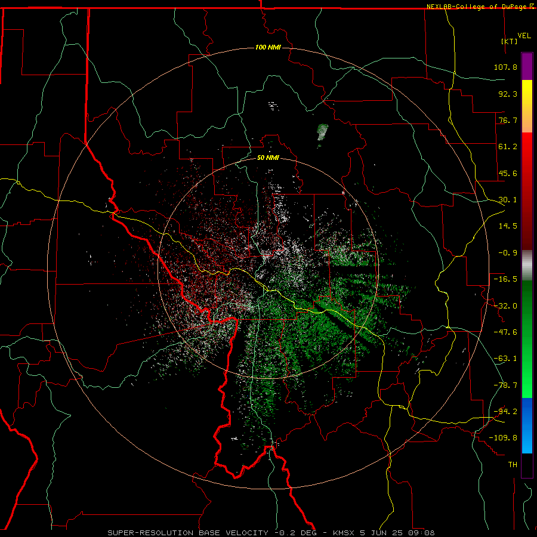Click the -94.2 legend value
This screenshot has width=537, height=537.
point(505,411)
